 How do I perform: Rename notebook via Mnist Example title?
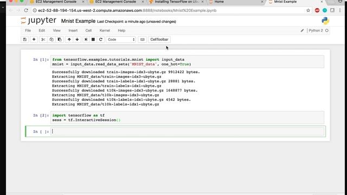point(78,21)
